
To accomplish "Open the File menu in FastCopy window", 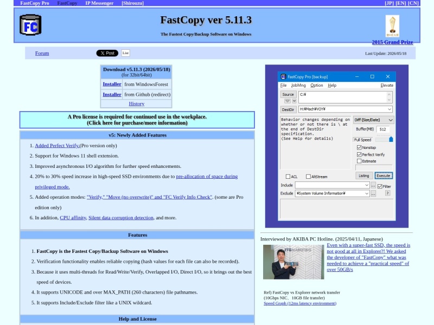I will tap(283, 85).
